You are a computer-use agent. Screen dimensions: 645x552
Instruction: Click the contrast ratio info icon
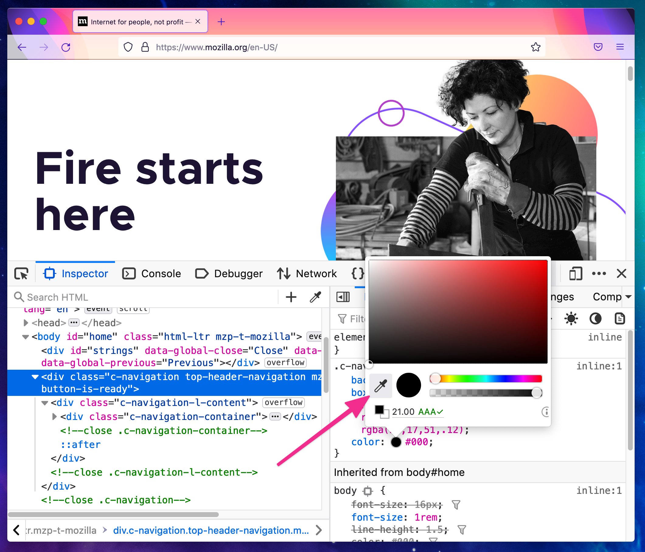click(545, 412)
